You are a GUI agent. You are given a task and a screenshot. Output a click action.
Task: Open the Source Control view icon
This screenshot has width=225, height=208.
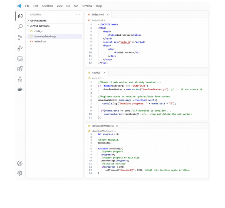point(20,37)
